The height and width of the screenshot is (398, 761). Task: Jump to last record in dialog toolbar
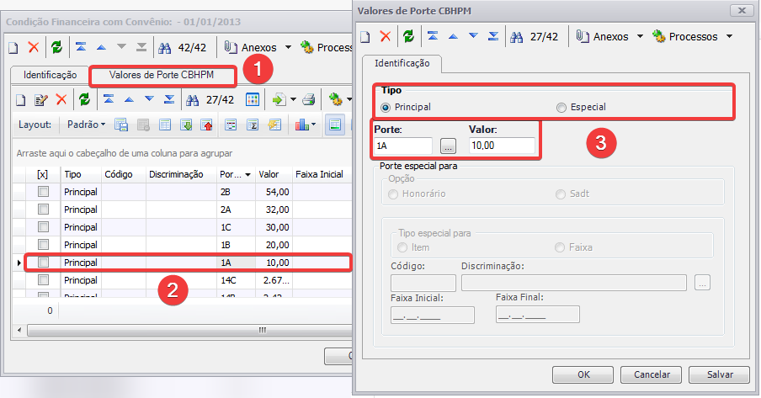pos(493,36)
